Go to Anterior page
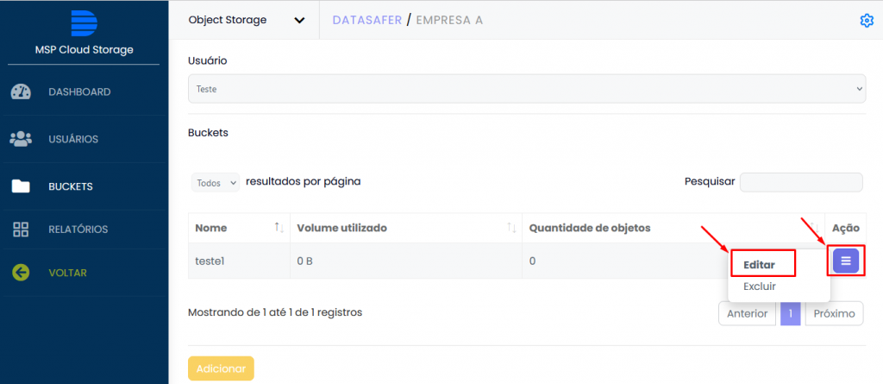The width and height of the screenshot is (883, 384). point(748,313)
